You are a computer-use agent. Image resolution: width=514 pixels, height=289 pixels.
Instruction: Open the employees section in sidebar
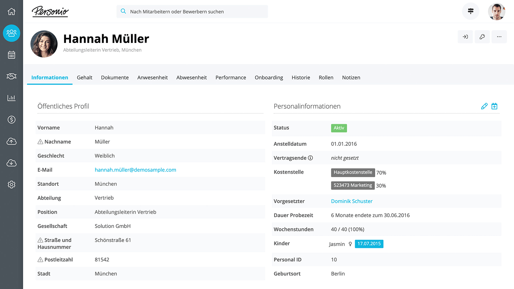[11, 33]
